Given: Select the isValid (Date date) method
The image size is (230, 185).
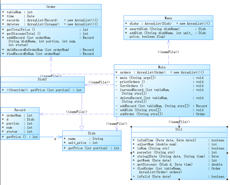Looking at the screenshot, I should 178,176.
